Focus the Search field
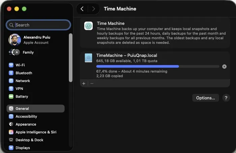 pyautogui.click(x=38, y=25)
